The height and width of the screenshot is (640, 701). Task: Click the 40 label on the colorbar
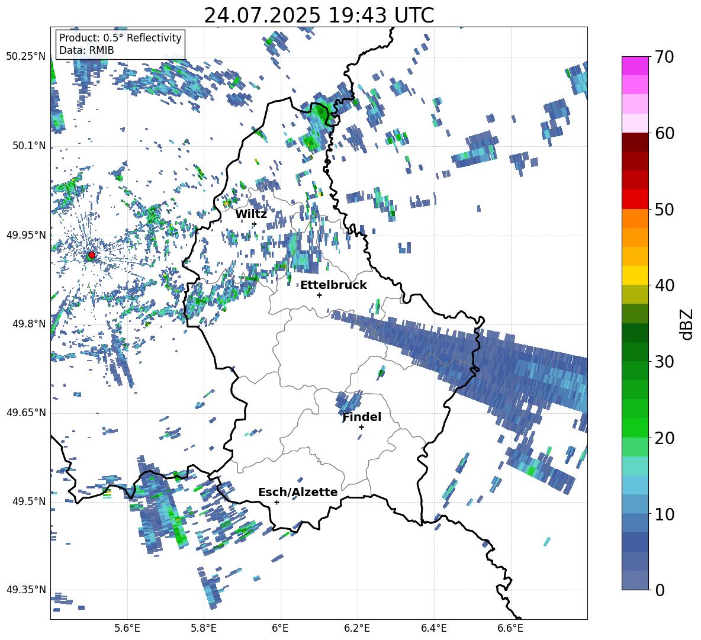[664, 285]
